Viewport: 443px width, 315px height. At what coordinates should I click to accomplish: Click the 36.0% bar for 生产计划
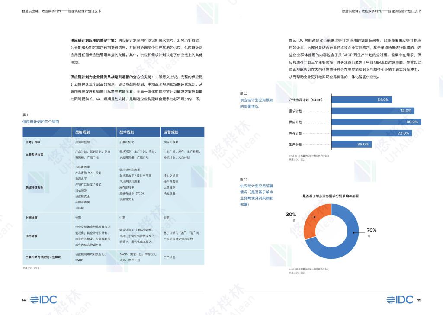tap(351, 144)
